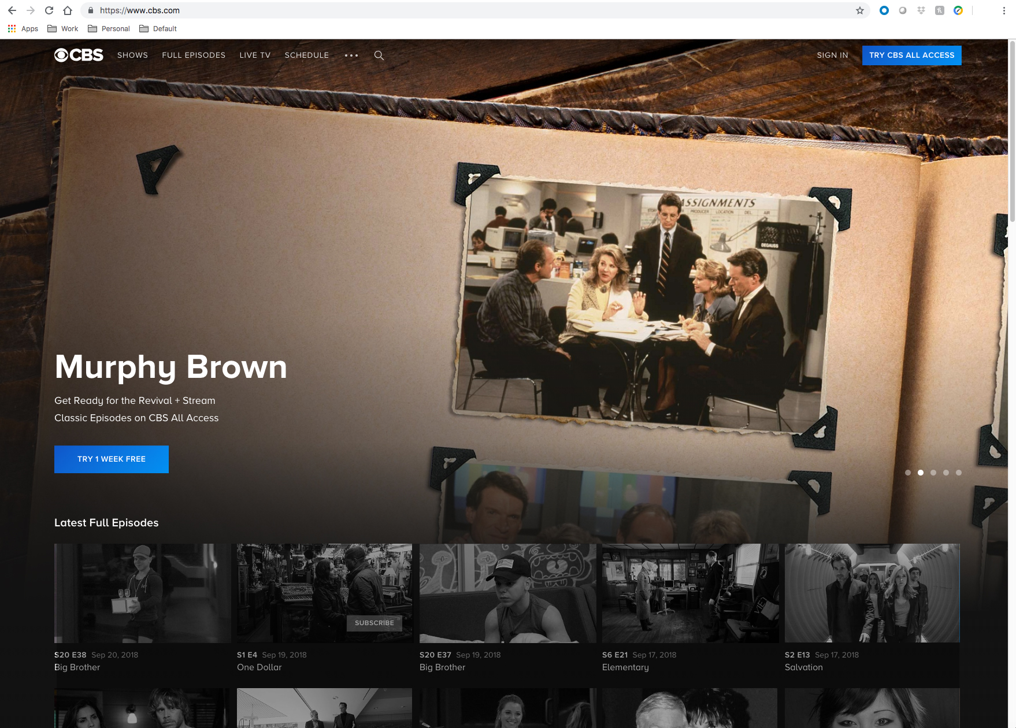The width and height of the screenshot is (1016, 728).
Task: Click the Salvation episode title
Action: click(x=804, y=667)
